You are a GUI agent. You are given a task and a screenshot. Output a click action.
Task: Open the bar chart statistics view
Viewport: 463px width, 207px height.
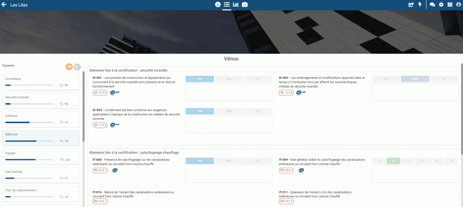236,5
